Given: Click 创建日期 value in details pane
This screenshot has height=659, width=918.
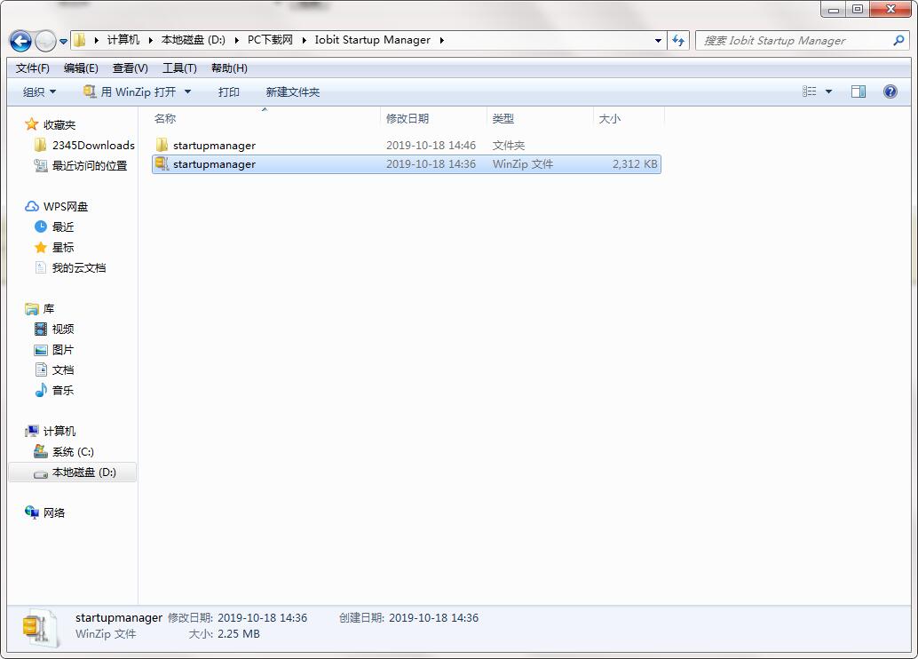Looking at the screenshot, I should click(434, 617).
